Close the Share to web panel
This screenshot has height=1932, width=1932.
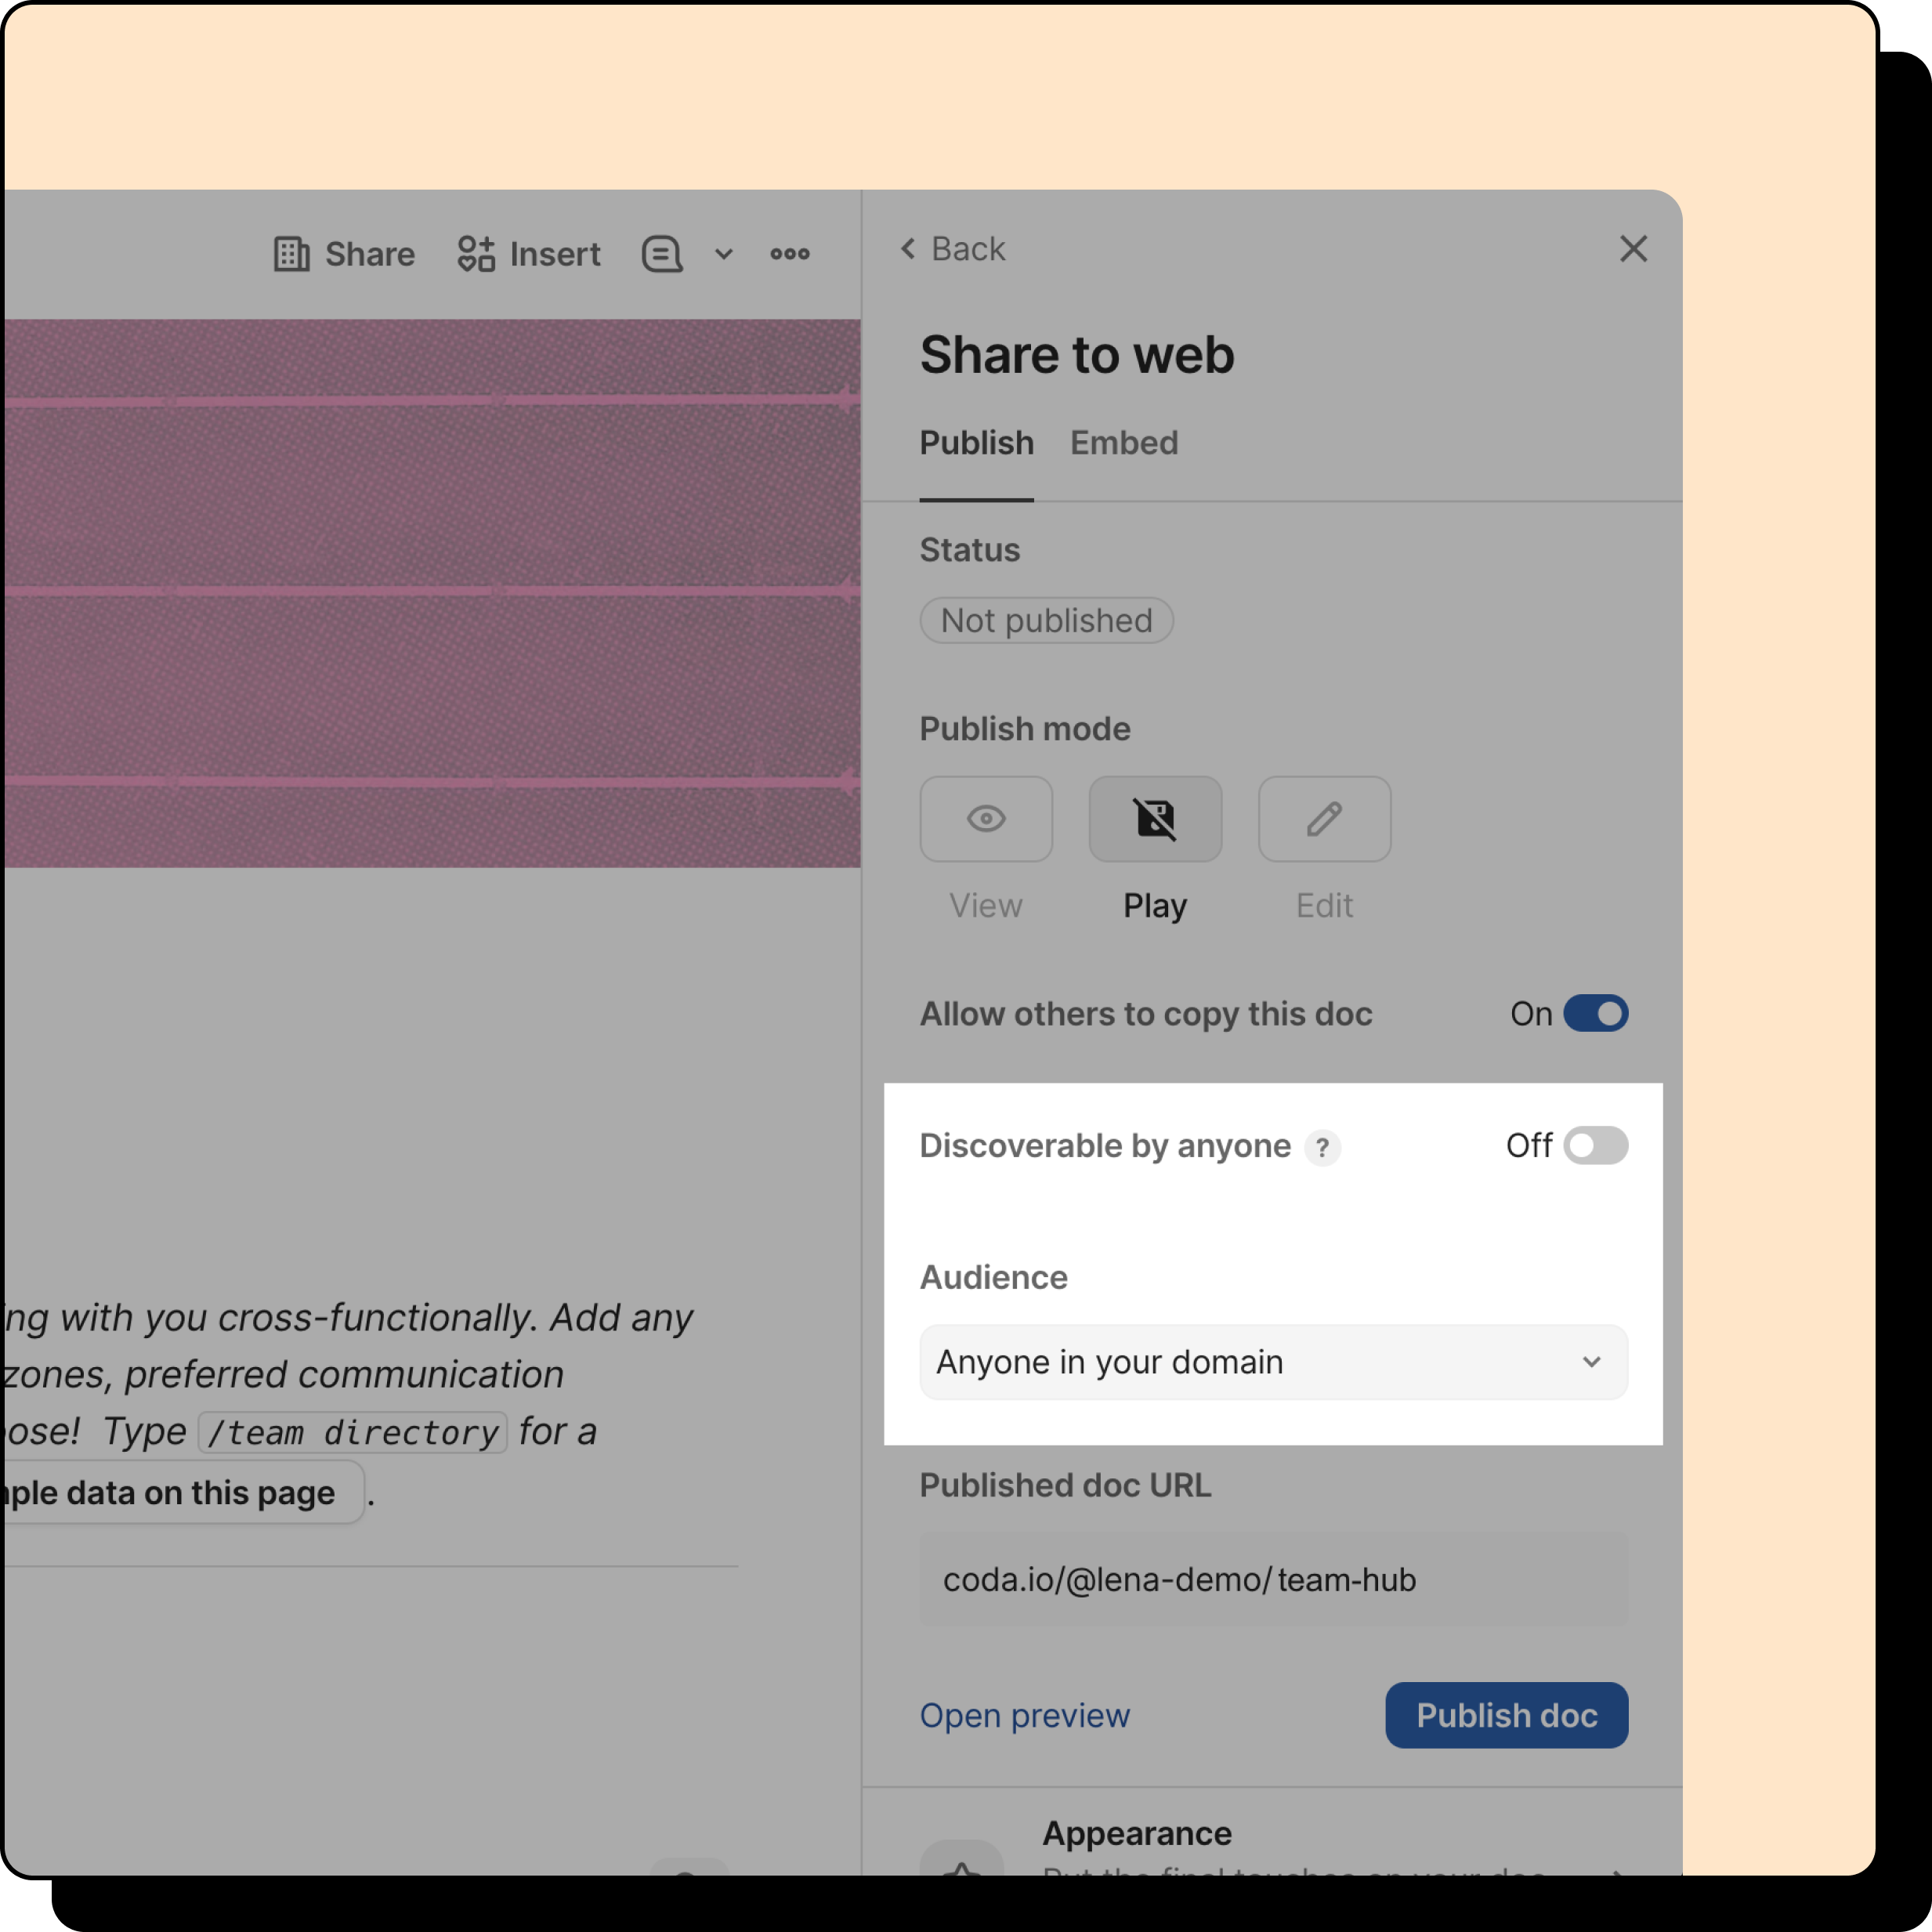1632,249
